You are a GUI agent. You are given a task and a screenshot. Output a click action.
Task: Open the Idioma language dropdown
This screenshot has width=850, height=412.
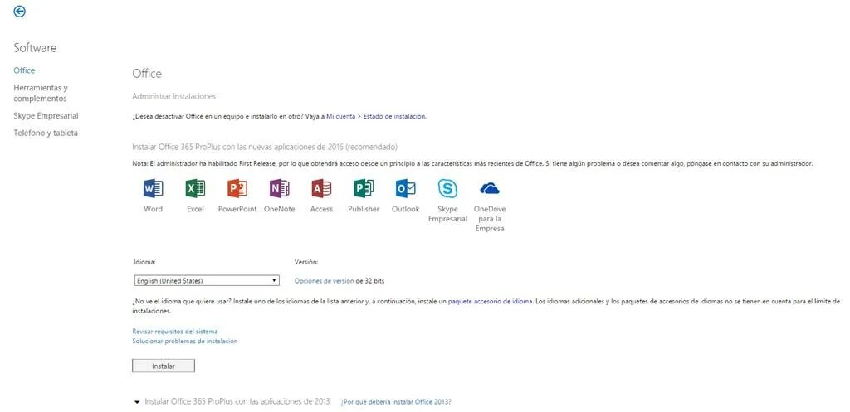tap(206, 280)
